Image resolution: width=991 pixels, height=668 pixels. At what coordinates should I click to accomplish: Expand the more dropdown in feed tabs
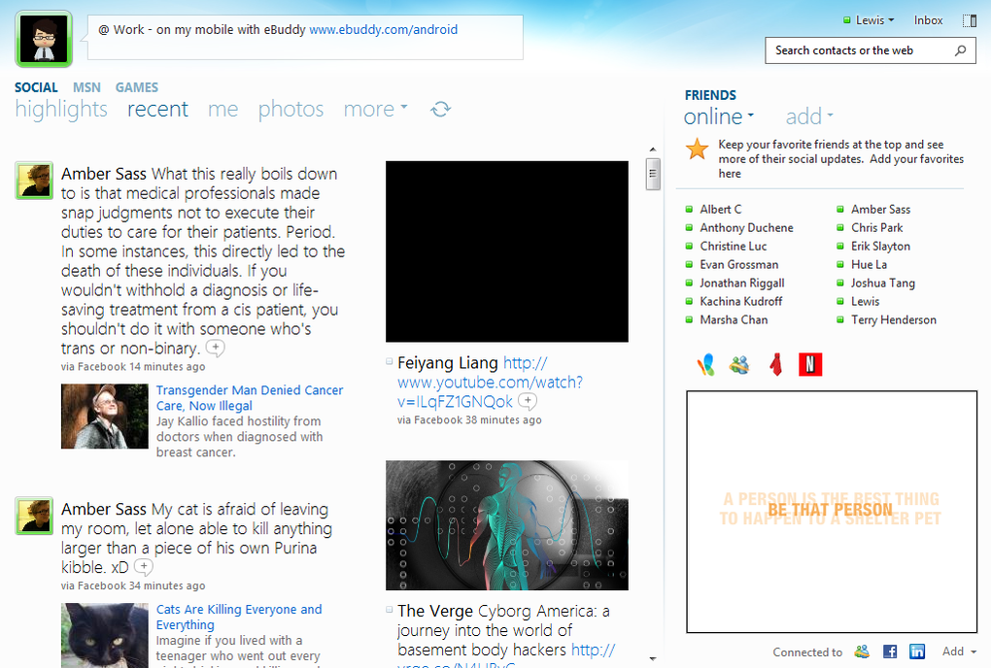coord(375,109)
